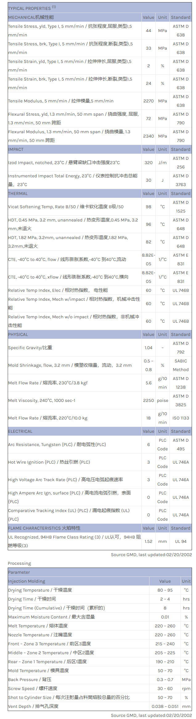The height and width of the screenshot is (719, 196).
Task: Click the Izod Impact notched row label
Action: (64, 163)
